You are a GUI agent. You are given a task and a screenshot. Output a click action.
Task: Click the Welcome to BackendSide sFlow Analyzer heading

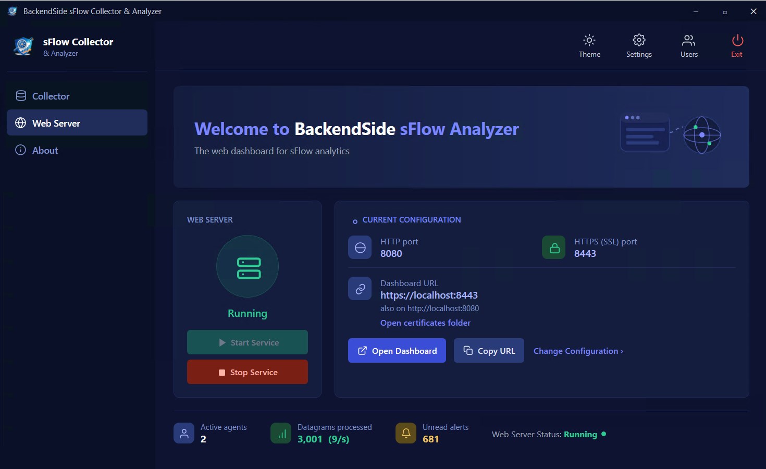point(356,129)
